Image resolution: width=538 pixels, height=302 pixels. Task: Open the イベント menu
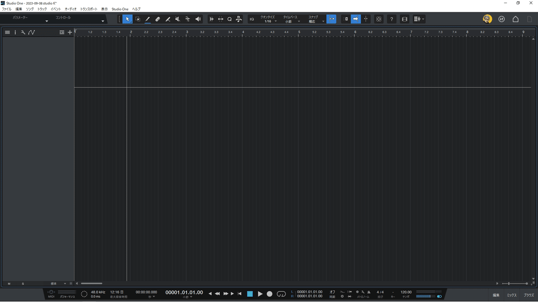click(56, 9)
